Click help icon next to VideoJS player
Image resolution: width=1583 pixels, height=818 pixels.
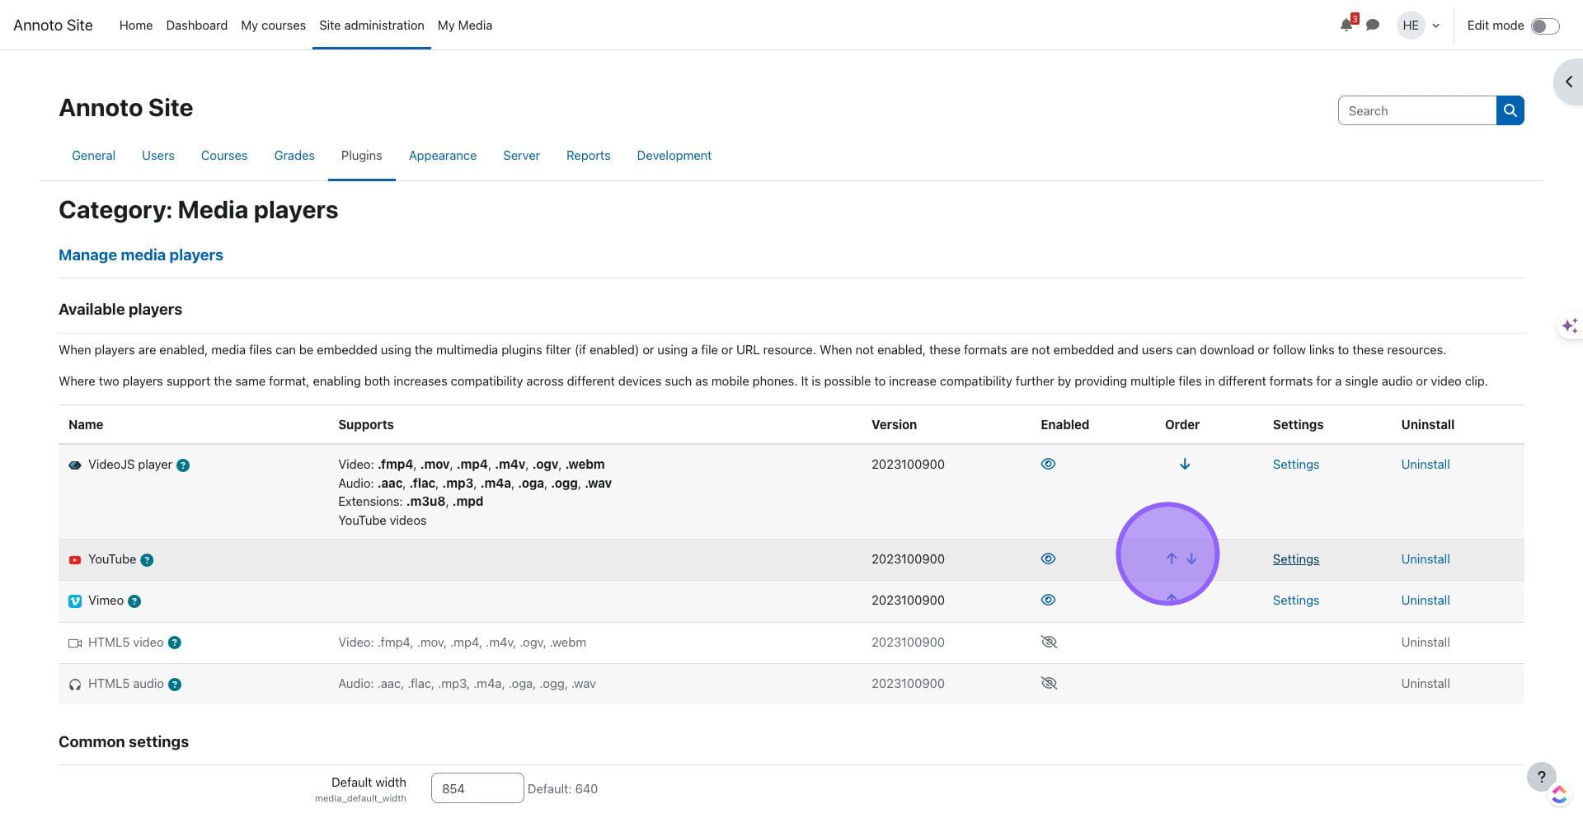[183, 465]
